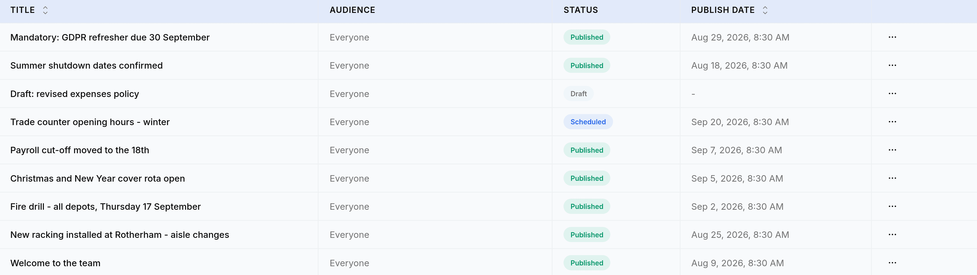Image resolution: width=977 pixels, height=275 pixels.
Task: Open ellipsis menu for Trade counter row
Action: (x=892, y=122)
